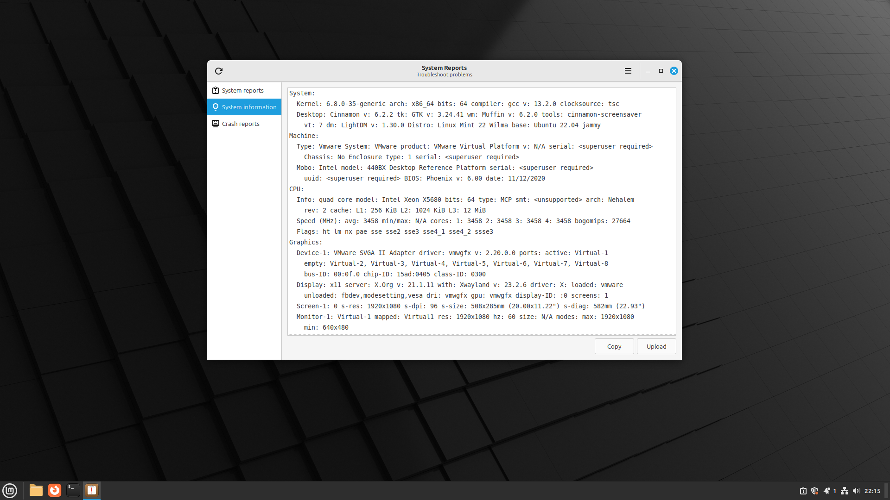This screenshot has width=890, height=500.
Task: Open the network connections tray icon
Action: 845,491
